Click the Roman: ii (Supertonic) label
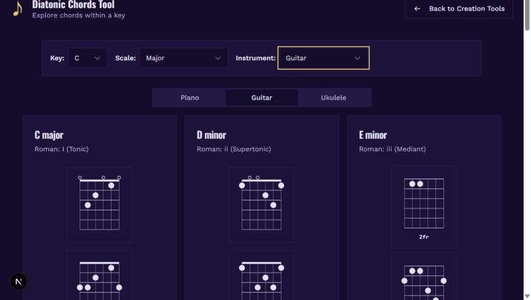 click(x=234, y=149)
